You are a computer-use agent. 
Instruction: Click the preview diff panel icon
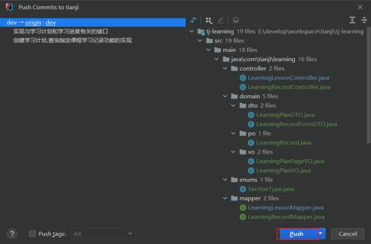(x=236, y=20)
